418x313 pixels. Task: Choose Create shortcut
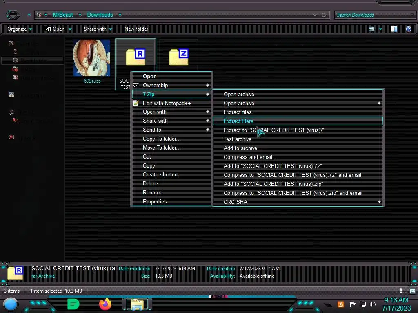tap(172, 174)
